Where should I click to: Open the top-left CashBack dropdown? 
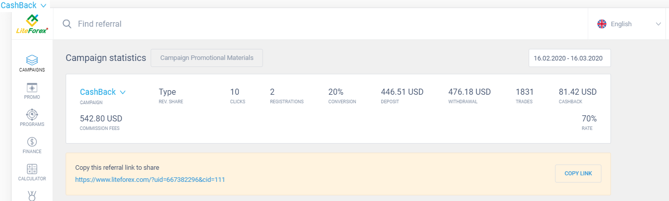click(24, 5)
